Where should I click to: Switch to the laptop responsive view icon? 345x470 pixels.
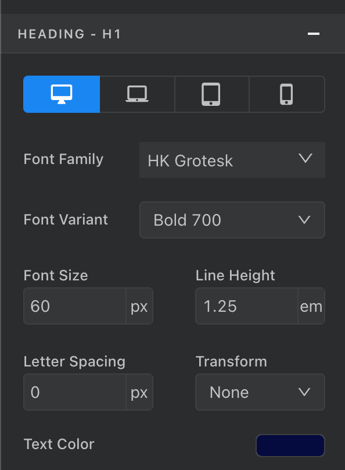(136, 94)
